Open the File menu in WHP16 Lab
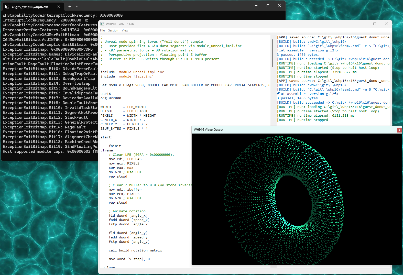The image size is (403, 275). pyautogui.click(x=102, y=30)
